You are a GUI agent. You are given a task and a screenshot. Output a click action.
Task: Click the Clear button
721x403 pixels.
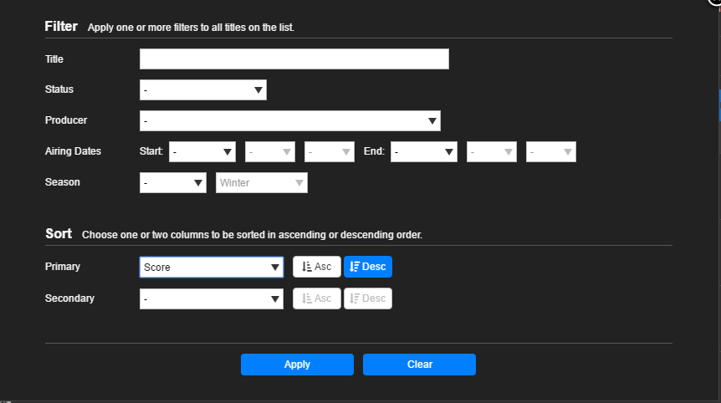coord(419,365)
